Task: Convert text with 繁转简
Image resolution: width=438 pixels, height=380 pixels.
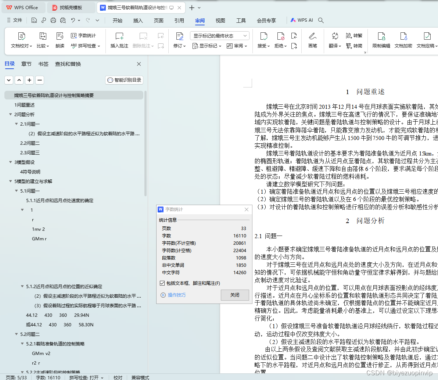Action: coord(354,46)
